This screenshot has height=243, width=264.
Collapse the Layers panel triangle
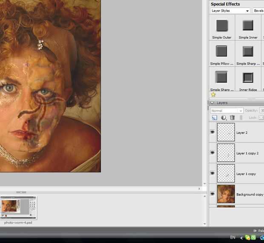pos(212,103)
